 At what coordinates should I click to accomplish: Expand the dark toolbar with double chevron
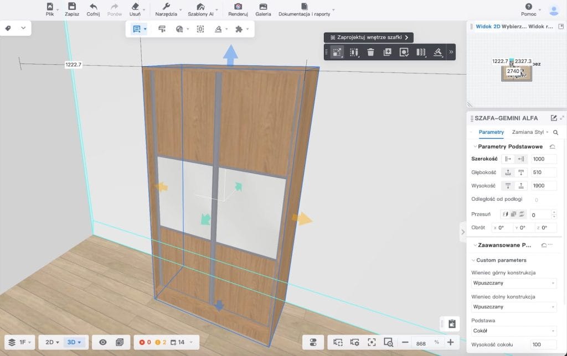[x=451, y=52]
